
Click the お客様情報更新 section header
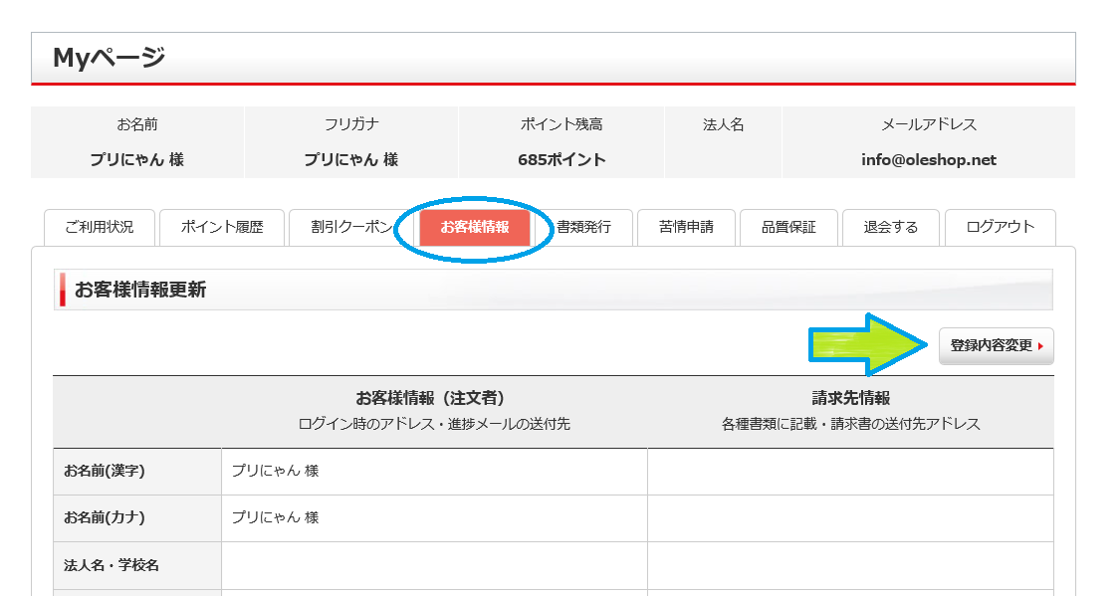pos(140,290)
